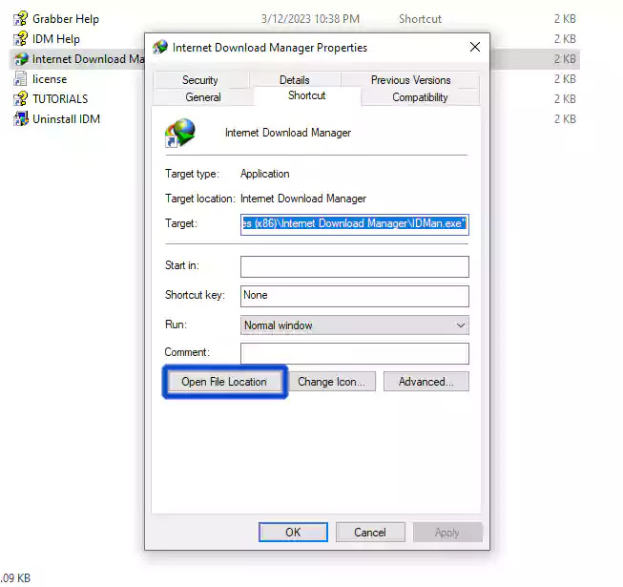Screen dimensions: 623x587
Task: Click the Grabber Help shortcut icon
Action: click(x=21, y=19)
